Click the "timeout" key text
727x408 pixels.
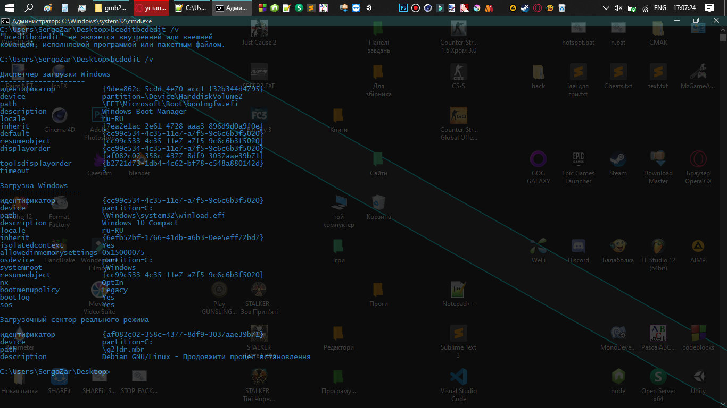(15, 171)
